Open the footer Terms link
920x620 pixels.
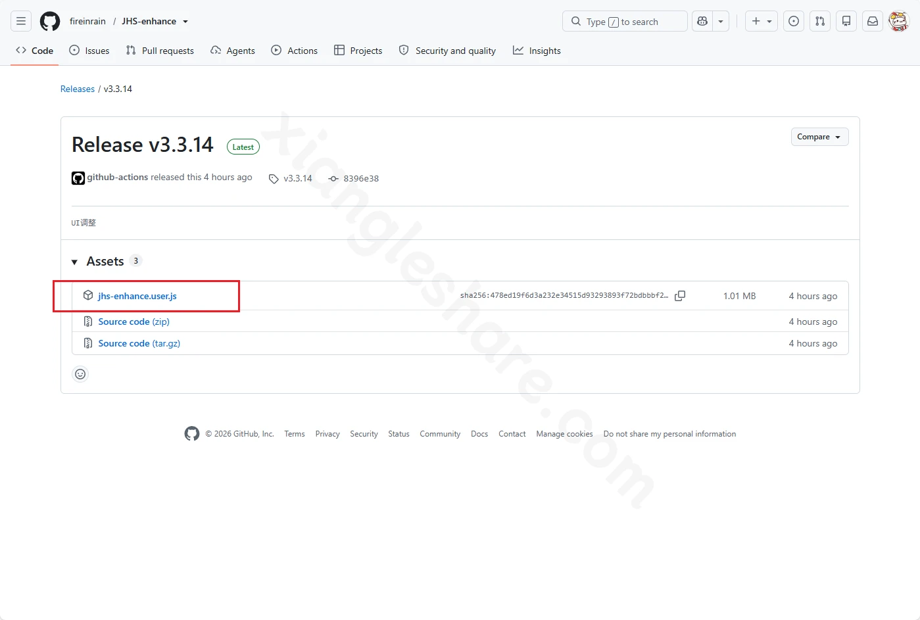295,434
